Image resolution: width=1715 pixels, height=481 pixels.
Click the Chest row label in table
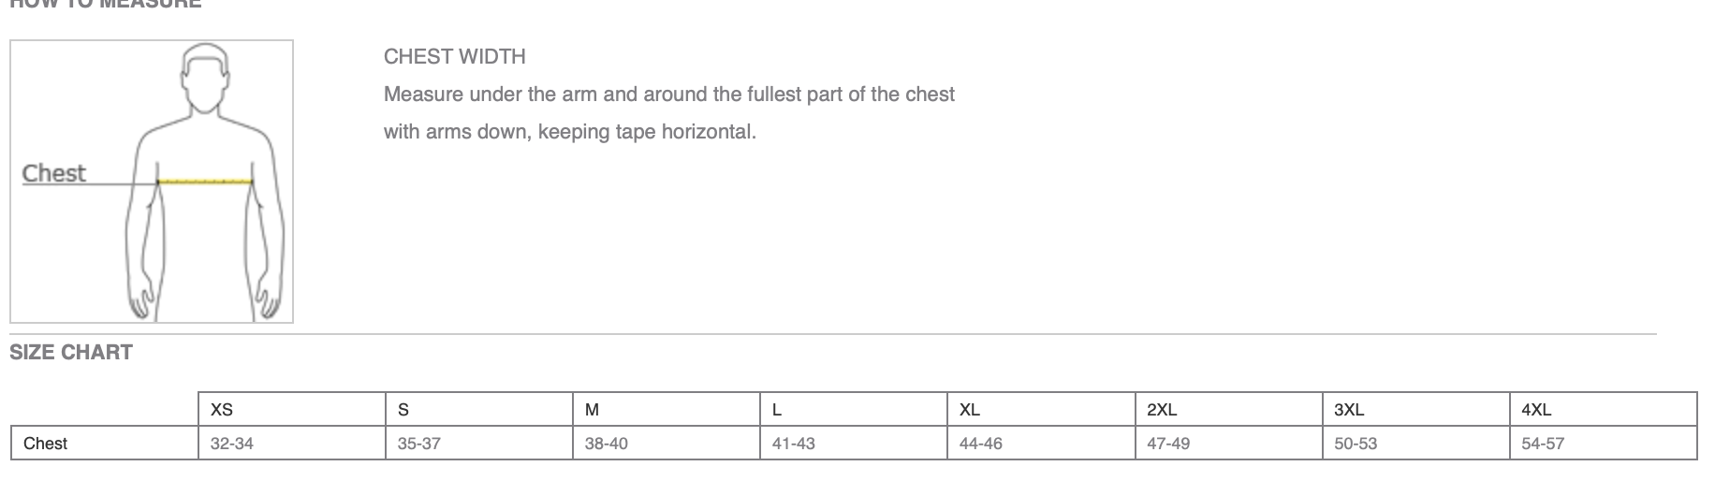coord(45,444)
